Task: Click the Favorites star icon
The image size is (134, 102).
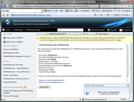Action: (x=3, y=15)
